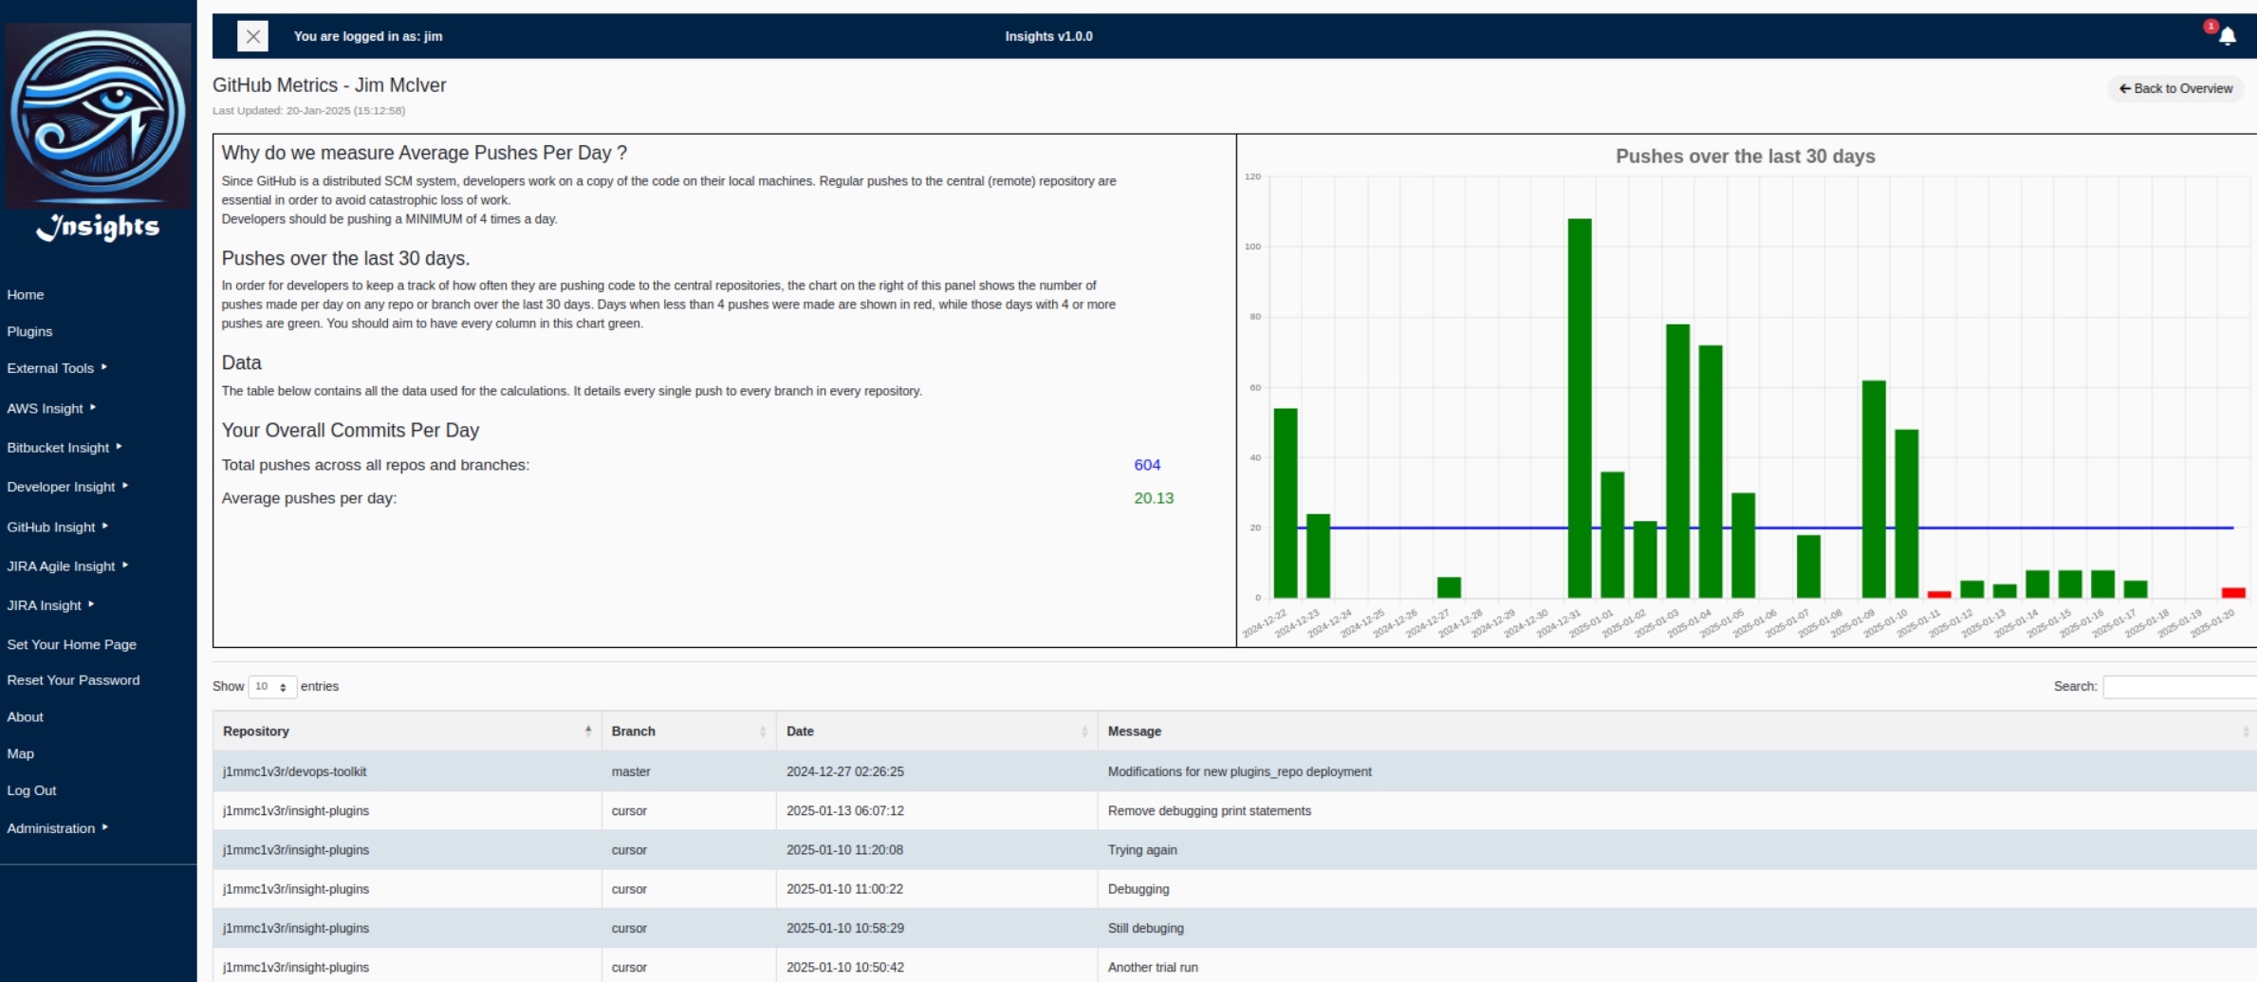Click message 'Still debuging'
Viewport: 2257px width, 982px height.
click(x=1146, y=928)
